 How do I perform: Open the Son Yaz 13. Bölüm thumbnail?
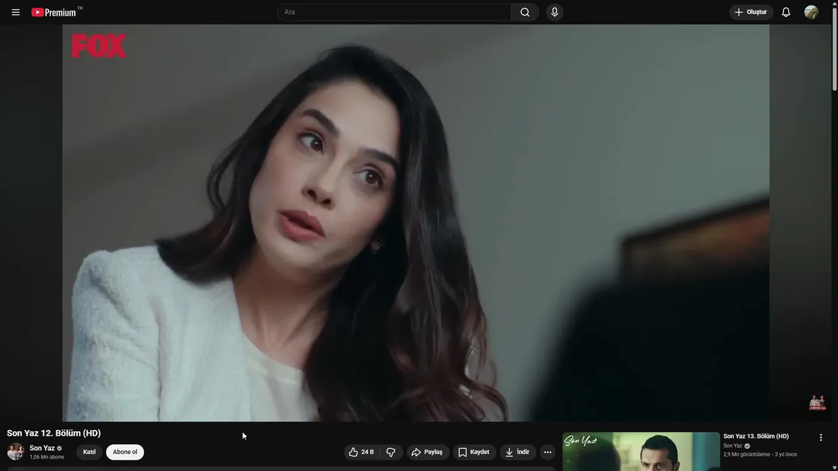coord(641,451)
